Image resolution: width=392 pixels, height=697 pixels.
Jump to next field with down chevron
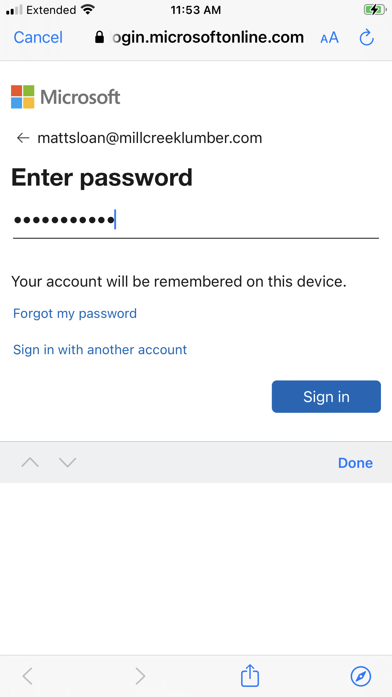point(68,462)
